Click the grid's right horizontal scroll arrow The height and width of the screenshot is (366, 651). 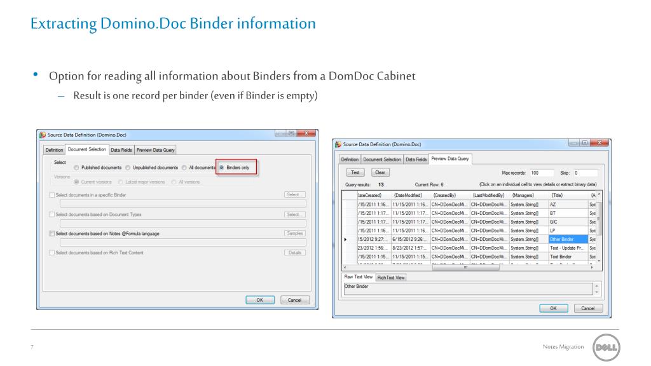click(592, 268)
